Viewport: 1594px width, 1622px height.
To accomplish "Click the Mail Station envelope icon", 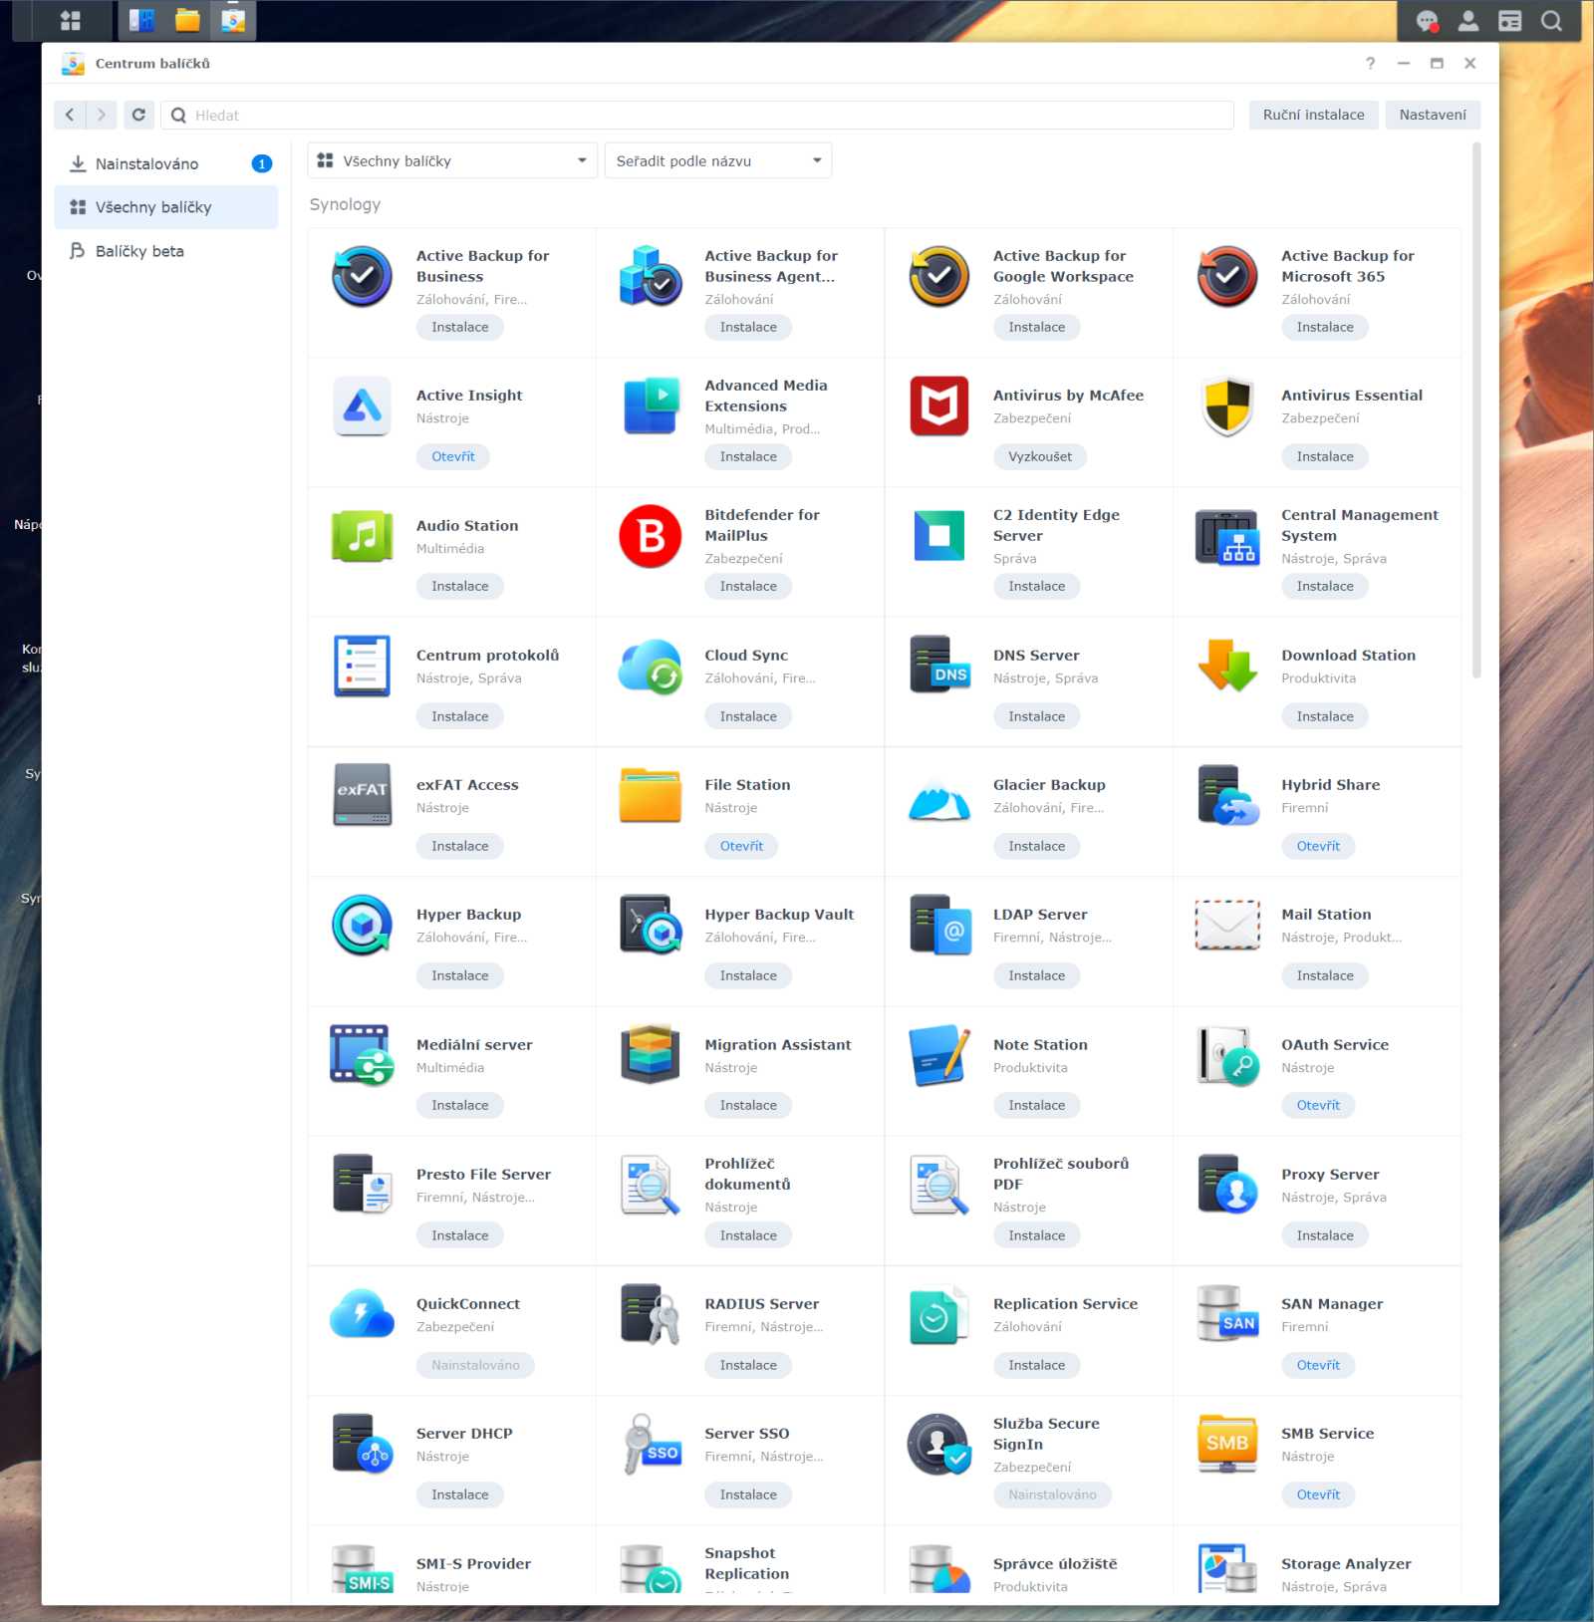I will 1227,926.
